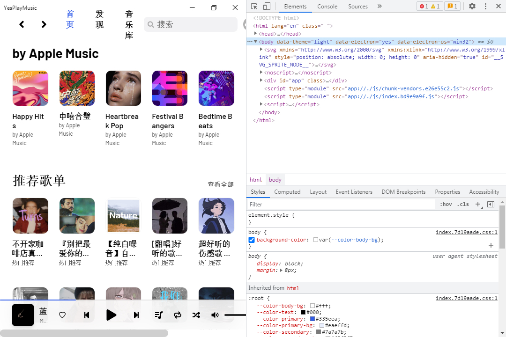Uncheck the background-color property checkbox
Viewport: 506px width, 337px height.
252,240
